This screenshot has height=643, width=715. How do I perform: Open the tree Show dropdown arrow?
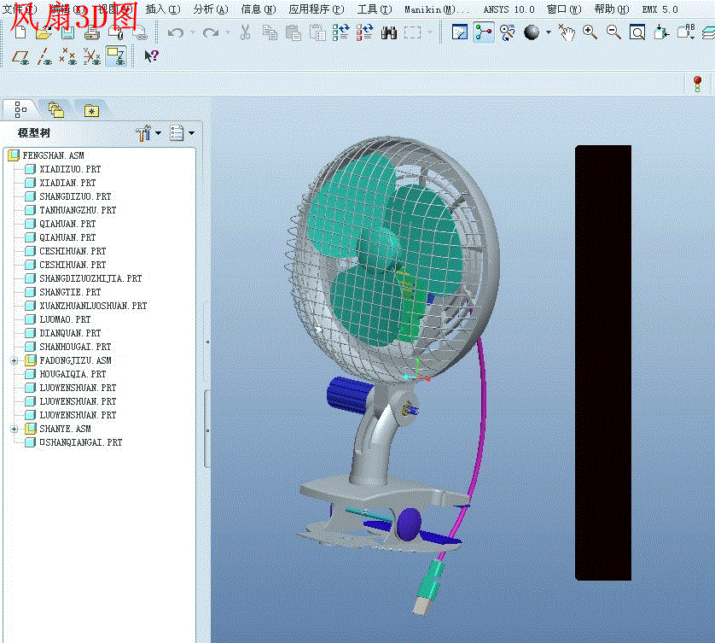(191, 133)
